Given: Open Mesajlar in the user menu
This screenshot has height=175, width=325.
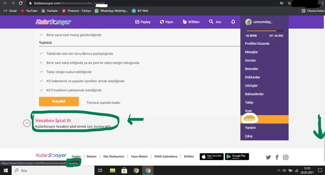Looking at the screenshot, I should pyautogui.click(x=252, y=52).
